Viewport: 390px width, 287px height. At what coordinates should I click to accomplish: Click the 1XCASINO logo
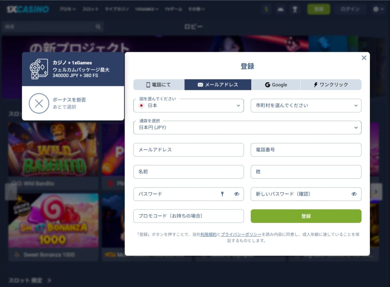[x=27, y=9]
